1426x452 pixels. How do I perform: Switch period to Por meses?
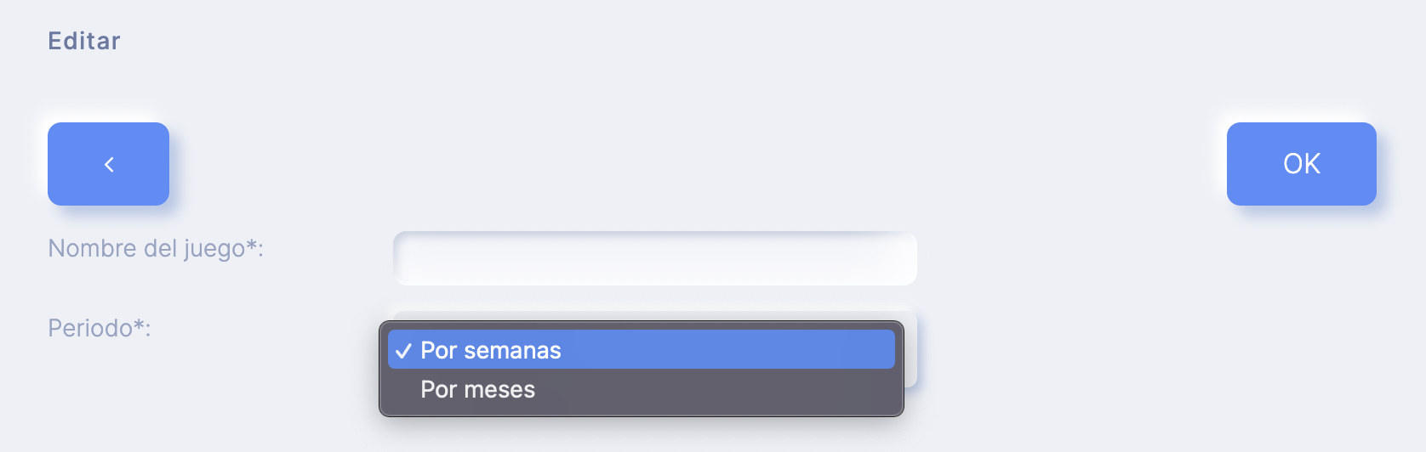click(642, 389)
